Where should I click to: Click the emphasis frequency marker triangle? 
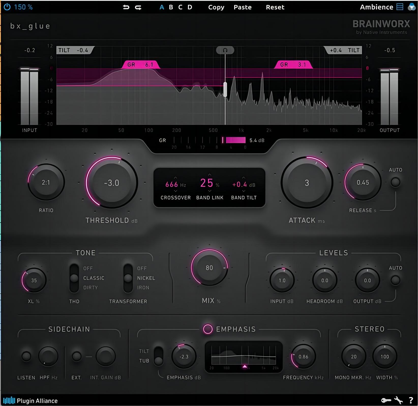tap(245, 366)
